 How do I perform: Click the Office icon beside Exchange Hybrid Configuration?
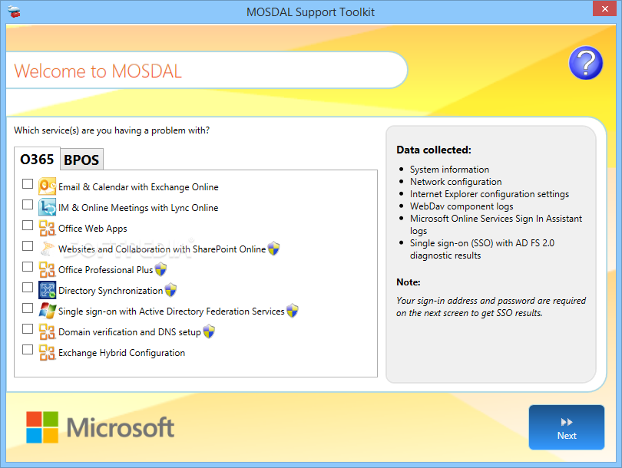47,352
